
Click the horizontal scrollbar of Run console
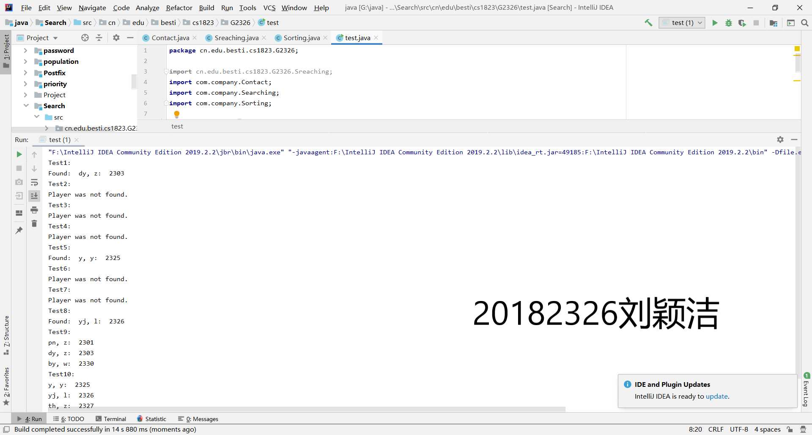pos(307,409)
